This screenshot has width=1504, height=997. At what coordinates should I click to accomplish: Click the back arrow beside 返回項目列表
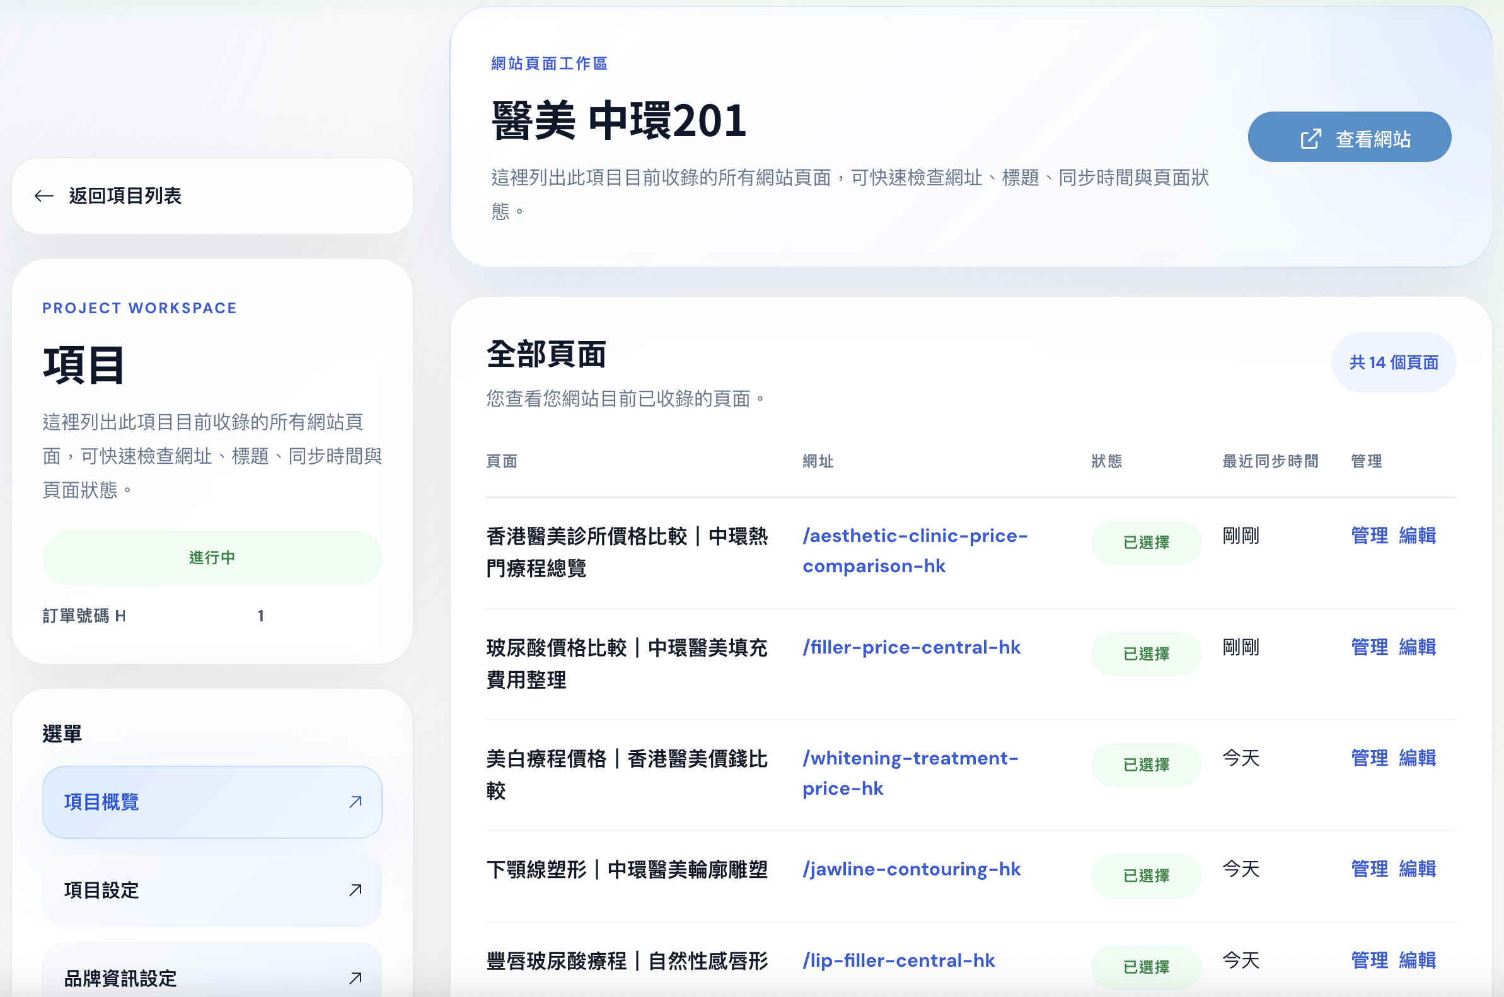tap(43, 196)
